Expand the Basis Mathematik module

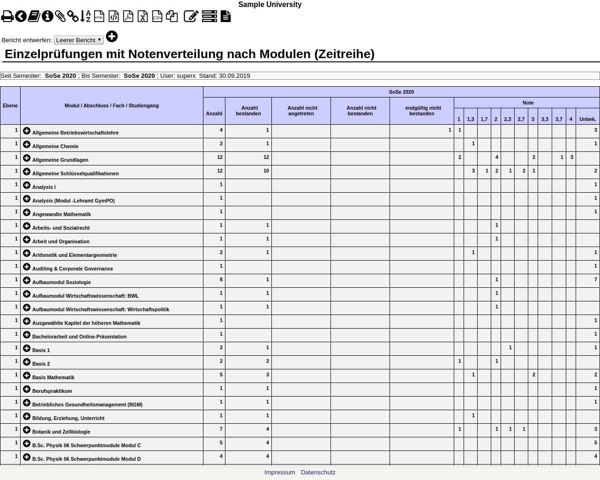pos(27,375)
